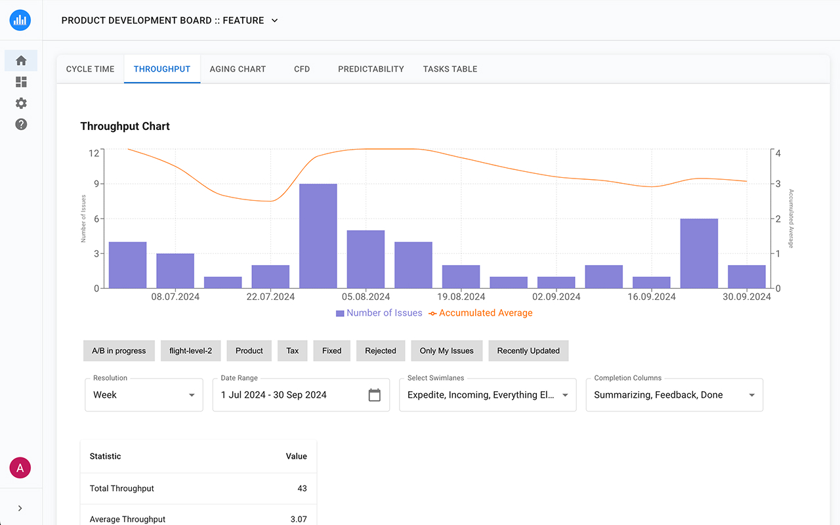Viewport: 840px width, 525px height.
Task: Open the Home section in the sidebar
Action: 20,60
